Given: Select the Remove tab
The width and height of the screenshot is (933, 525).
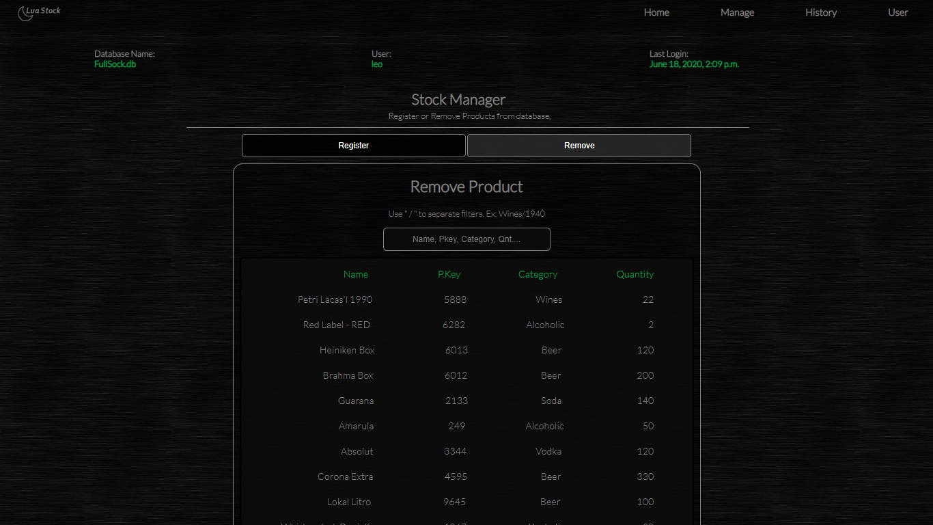Looking at the screenshot, I should (579, 146).
